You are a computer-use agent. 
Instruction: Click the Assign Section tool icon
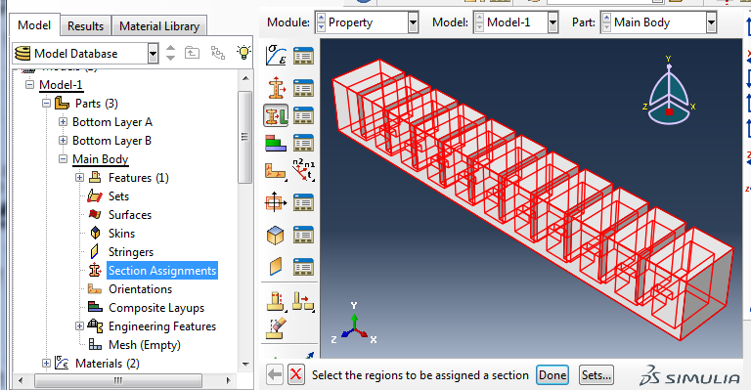[276, 115]
